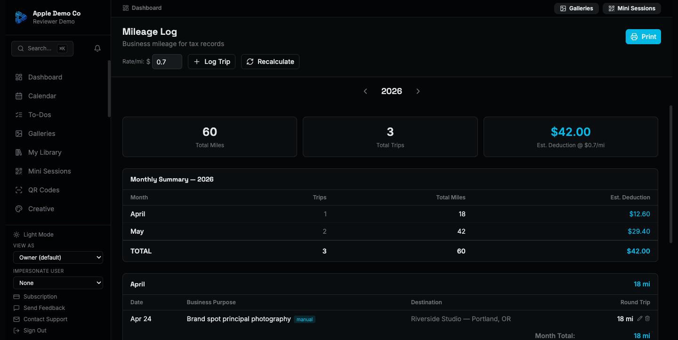Toggle Light Mode
Screen dimensions: 678x340
(x=33, y=235)
